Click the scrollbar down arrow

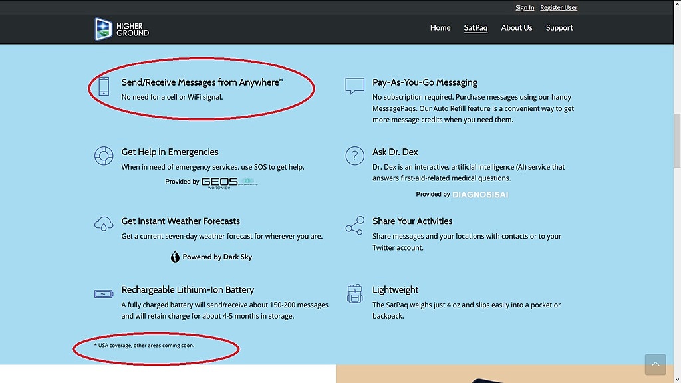677,380
